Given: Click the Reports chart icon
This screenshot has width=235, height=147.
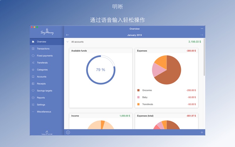Looking at the screenshot, I should [33, 98].
